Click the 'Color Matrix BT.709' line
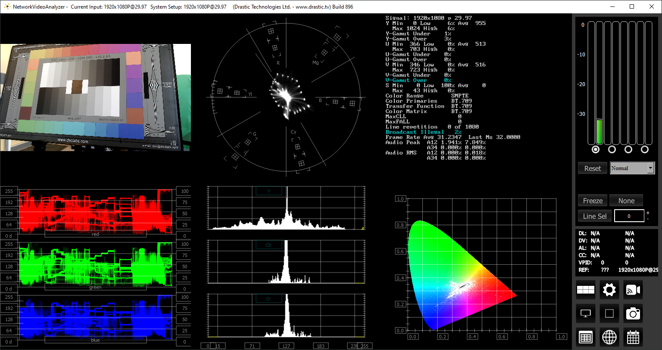The height and width of the screenshot is (350, 662). coord(428,111)
